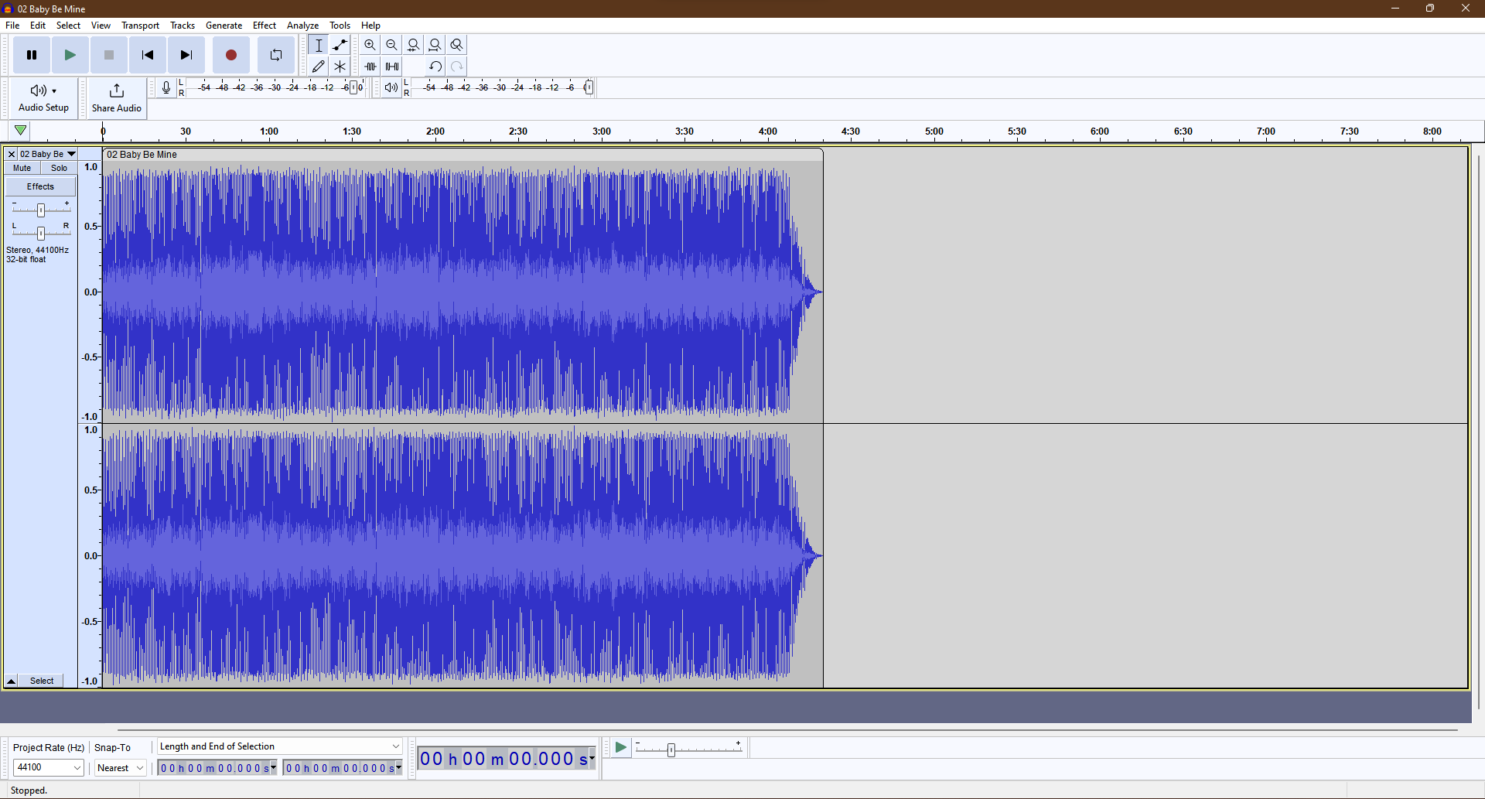
Task: Start playback with the Play button
Action: click(x=70, y=55)
